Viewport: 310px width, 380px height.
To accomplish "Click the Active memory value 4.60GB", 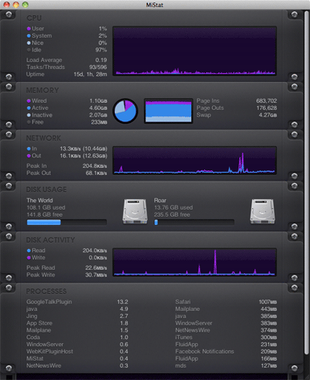I will click(98, 108).
